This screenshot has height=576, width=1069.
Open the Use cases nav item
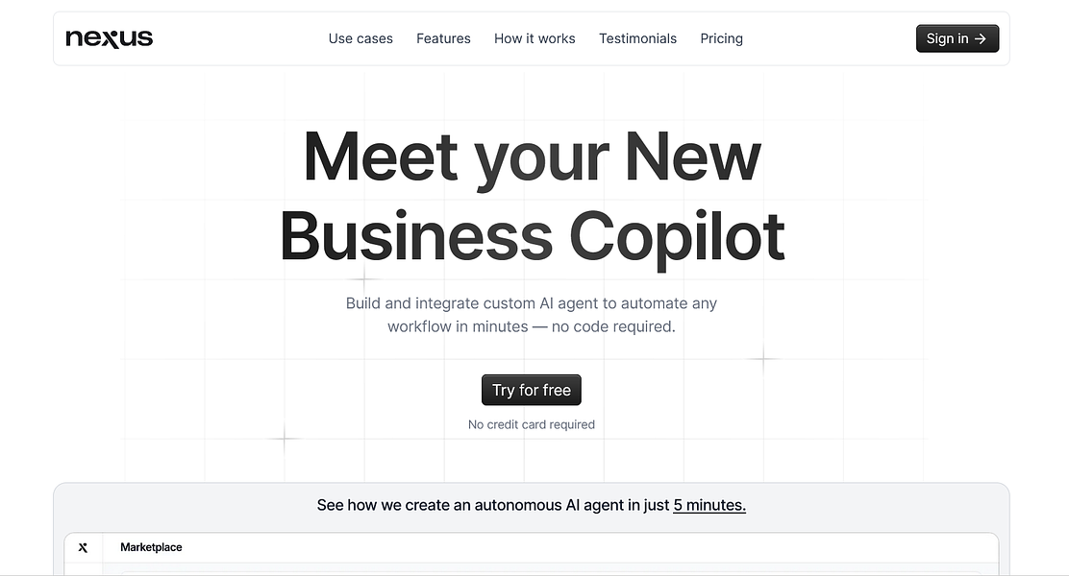click(x=360, y=38)
